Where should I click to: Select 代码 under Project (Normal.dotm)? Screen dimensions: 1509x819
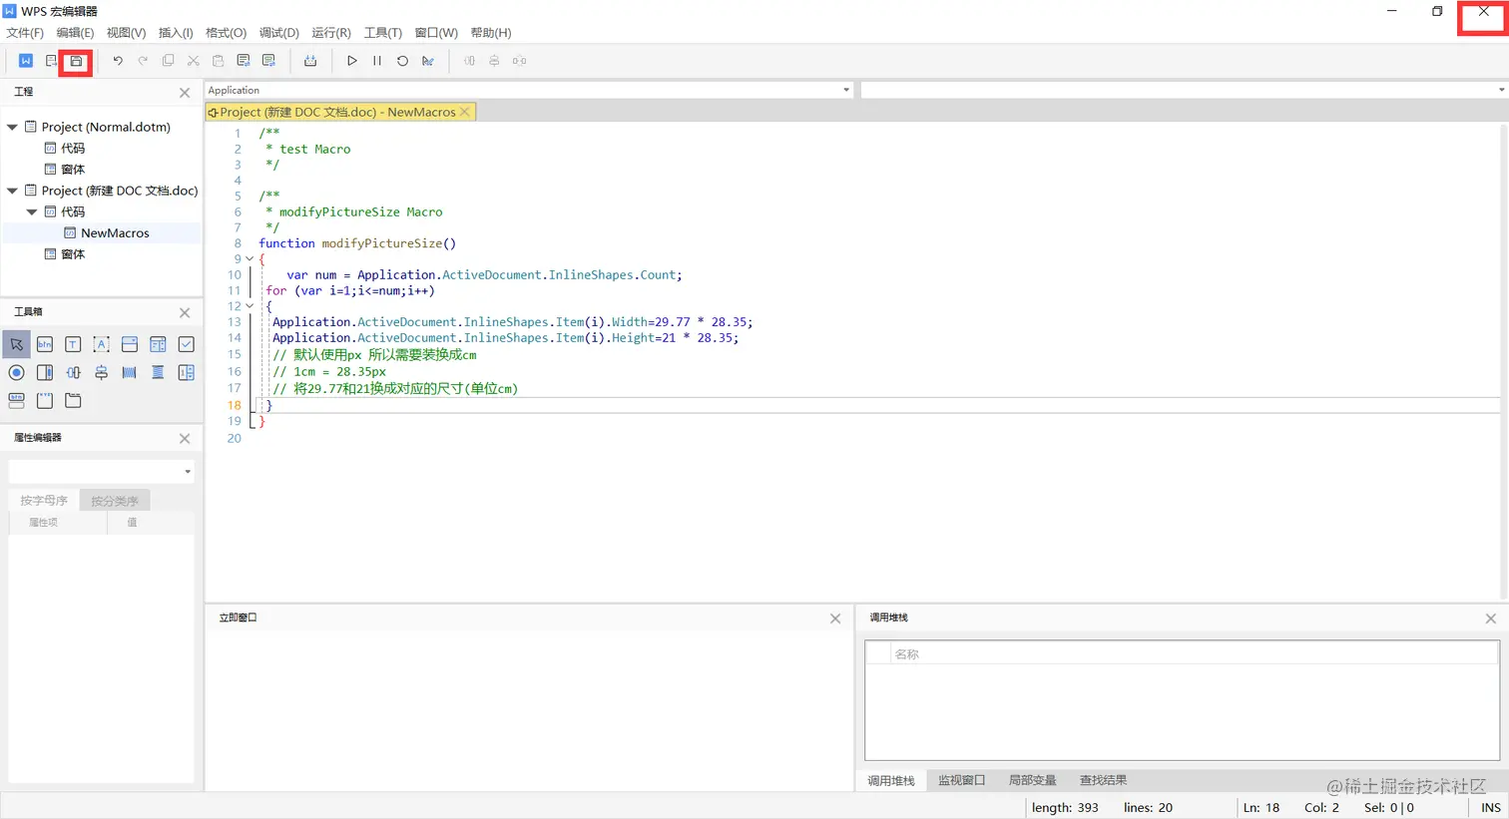click(73, 148)
